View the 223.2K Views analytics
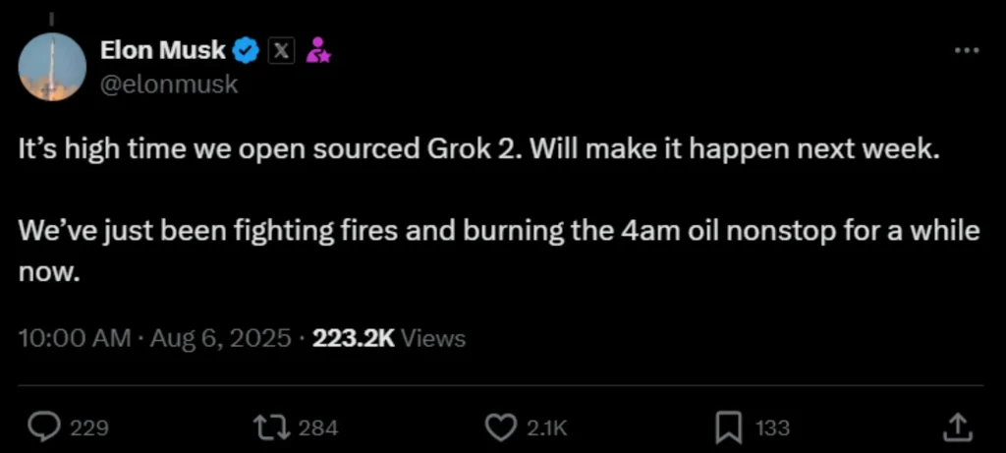Image resolution: width=1006 pixels, height=453 pixels. [x=388, y=338]
